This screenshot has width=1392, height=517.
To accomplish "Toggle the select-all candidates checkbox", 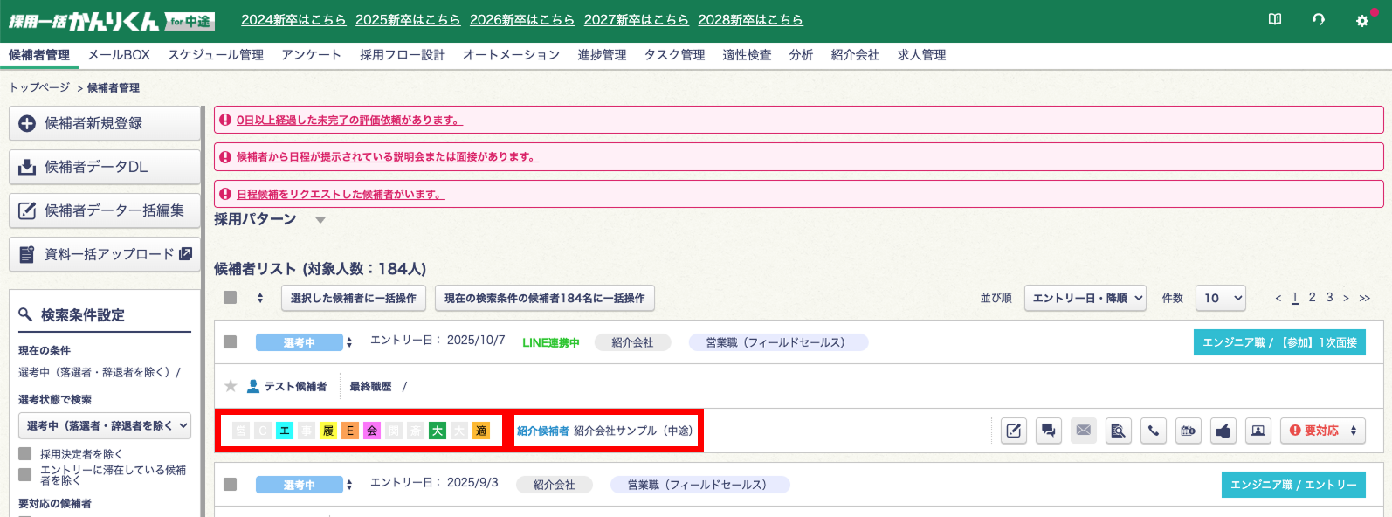I will pos(231,298).
